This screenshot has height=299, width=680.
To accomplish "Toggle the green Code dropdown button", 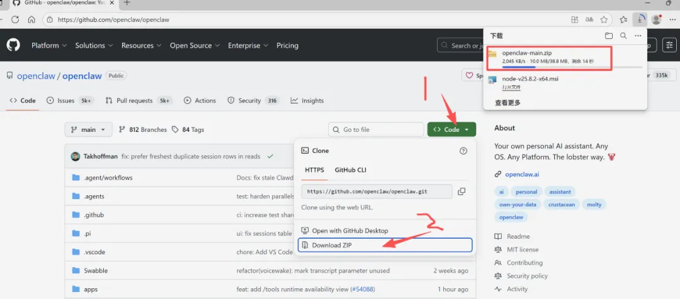I will (451, 129).
